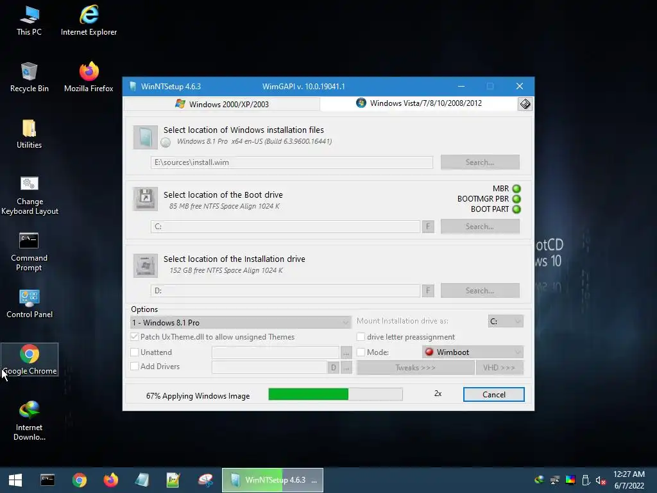
Task: Open Firefox from the taskbar
Action: click(x=110, y=480)
